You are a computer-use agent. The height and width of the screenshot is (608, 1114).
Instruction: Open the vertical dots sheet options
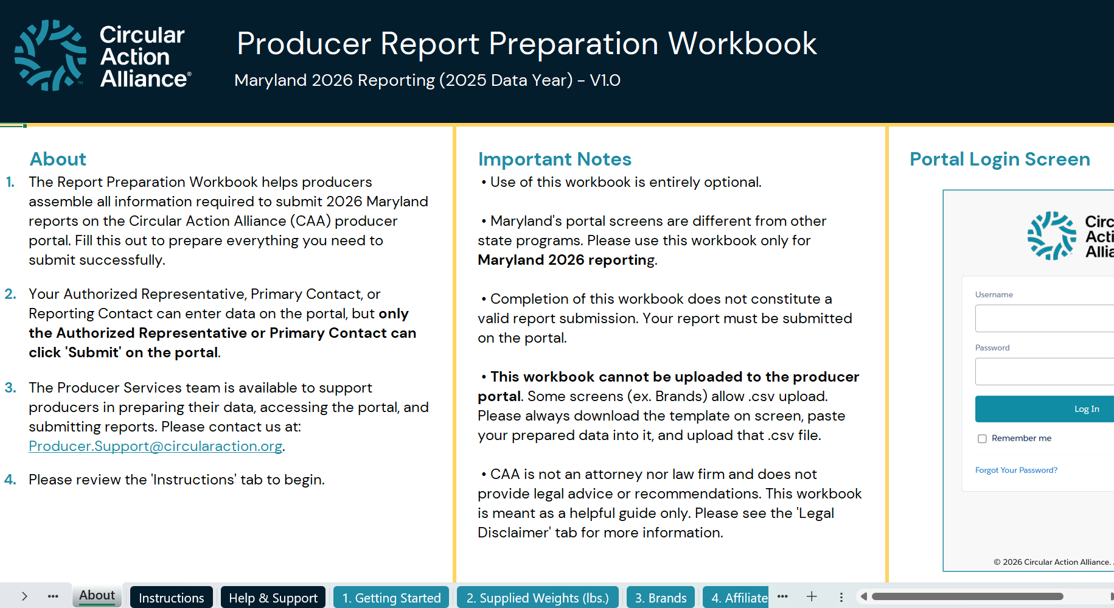coord(841,597)
